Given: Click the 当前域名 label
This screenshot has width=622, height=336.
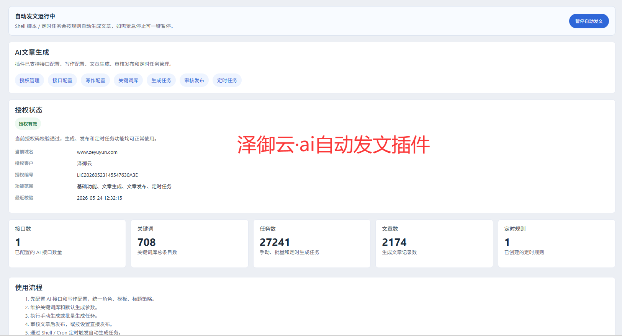Looking at the screenshot, I should tap(24, 152).
